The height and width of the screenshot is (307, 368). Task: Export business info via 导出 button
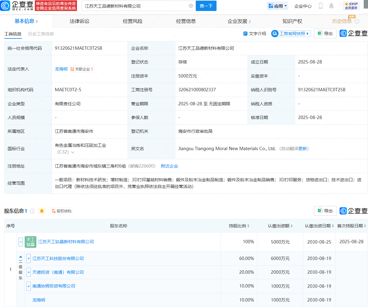pyautogui.click(x=325, y=34)
